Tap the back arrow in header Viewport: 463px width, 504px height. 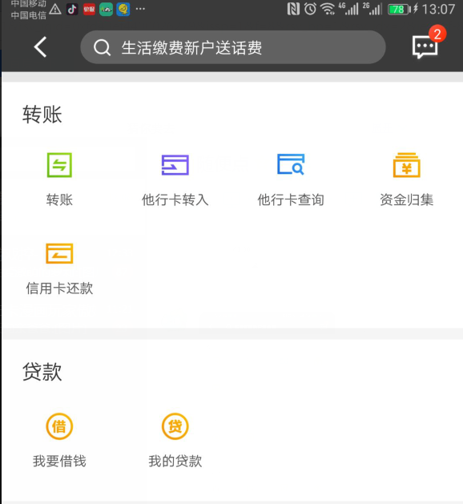pyautogui.click(x=41, y=47)
